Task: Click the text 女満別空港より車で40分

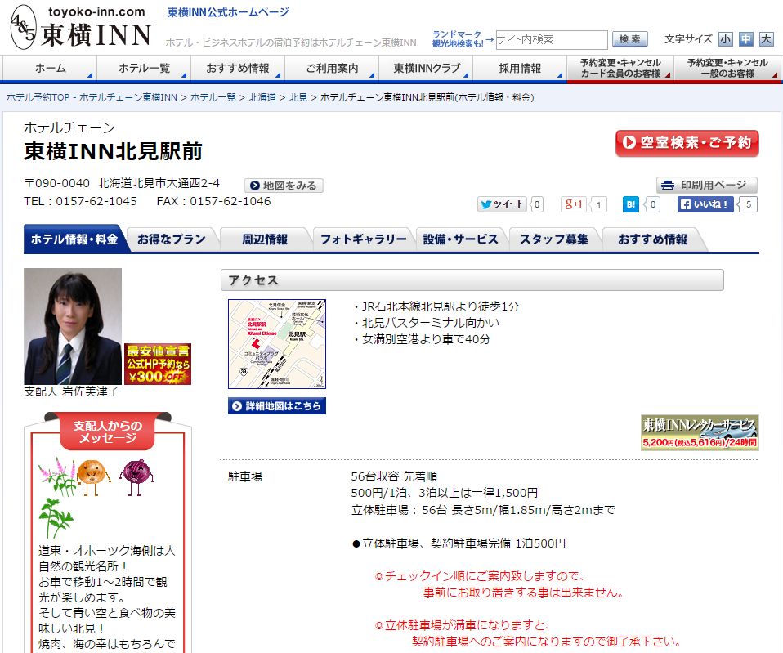Action: coord(427,339)
